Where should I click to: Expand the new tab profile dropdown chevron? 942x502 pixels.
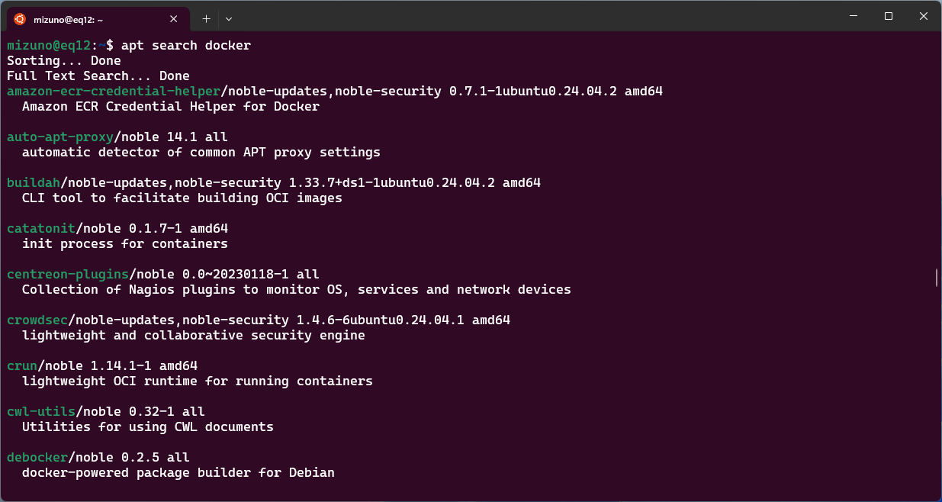[229, 18]
